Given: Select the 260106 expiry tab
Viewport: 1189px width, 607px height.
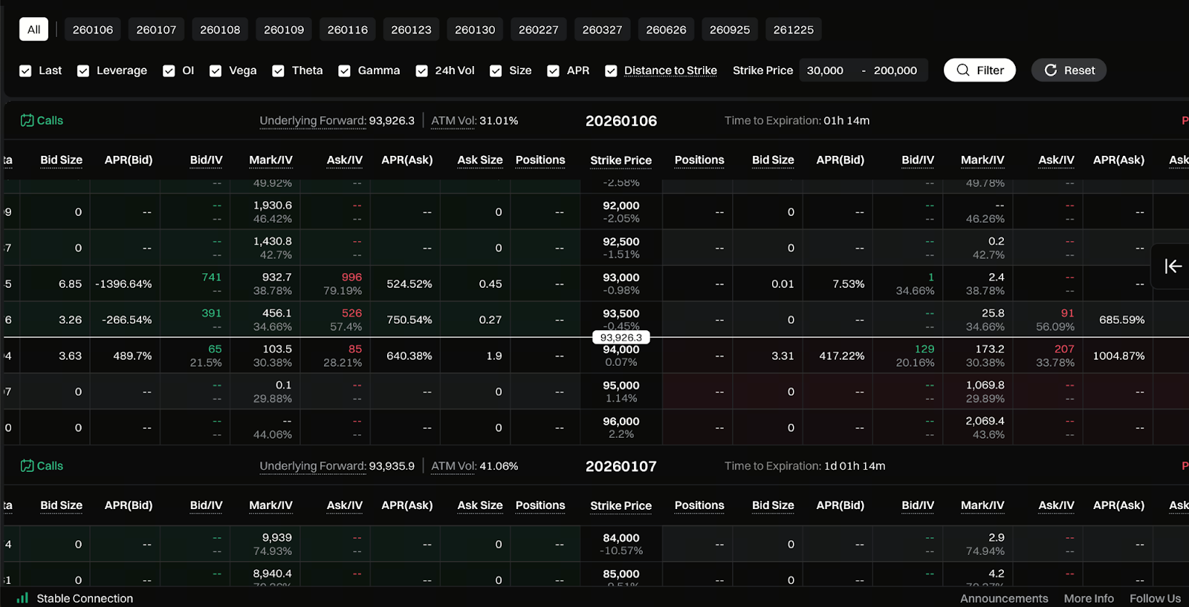Looking at the screenshot, I should [93, 30].
